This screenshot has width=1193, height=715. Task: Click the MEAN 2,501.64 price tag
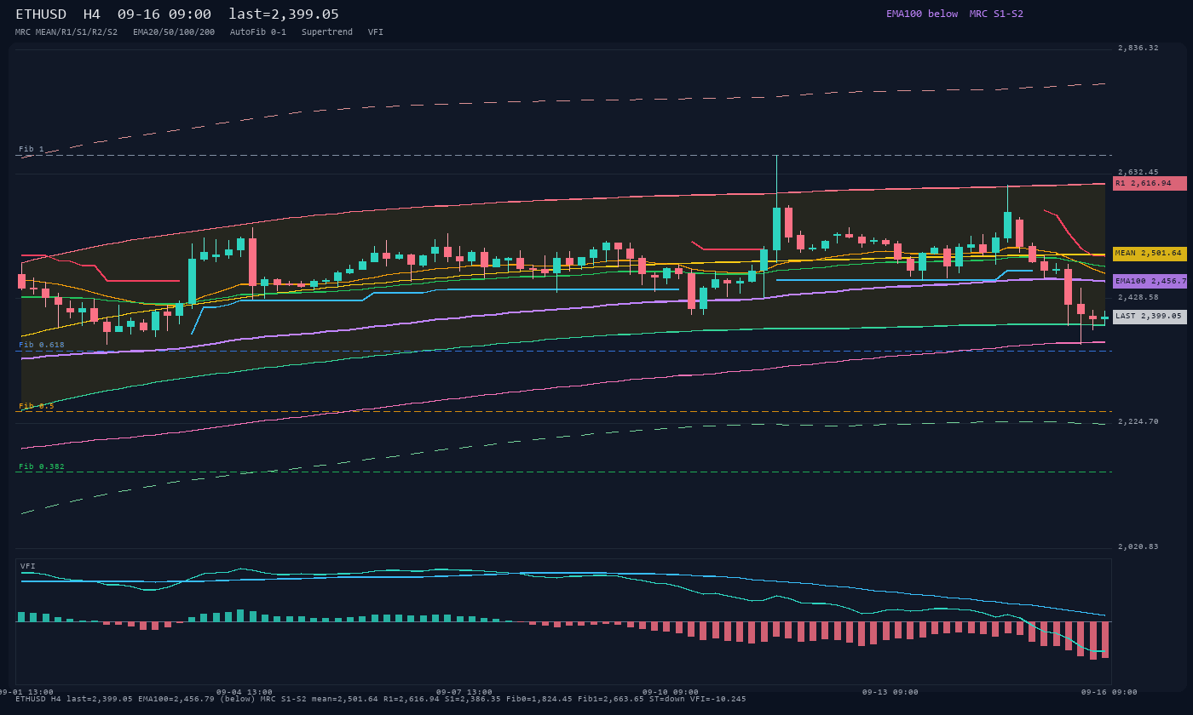1150,253
